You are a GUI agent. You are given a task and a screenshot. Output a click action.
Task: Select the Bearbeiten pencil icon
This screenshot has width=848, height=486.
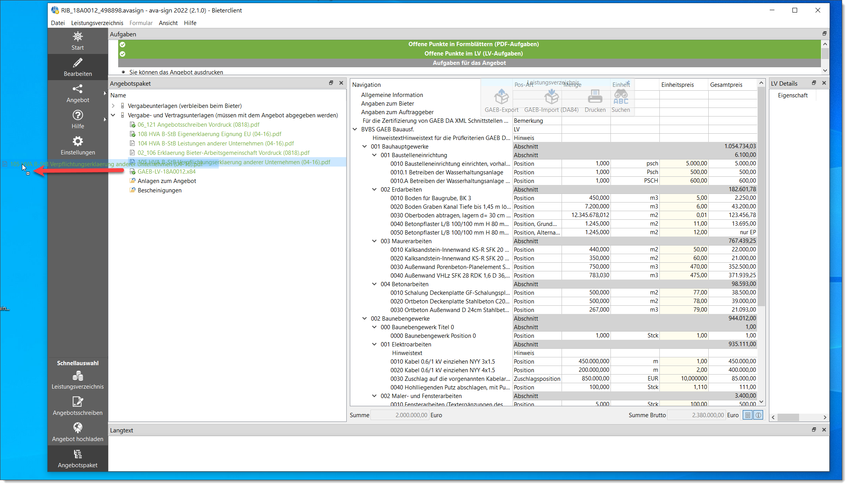pyautogui.click(x=77, y=63)
